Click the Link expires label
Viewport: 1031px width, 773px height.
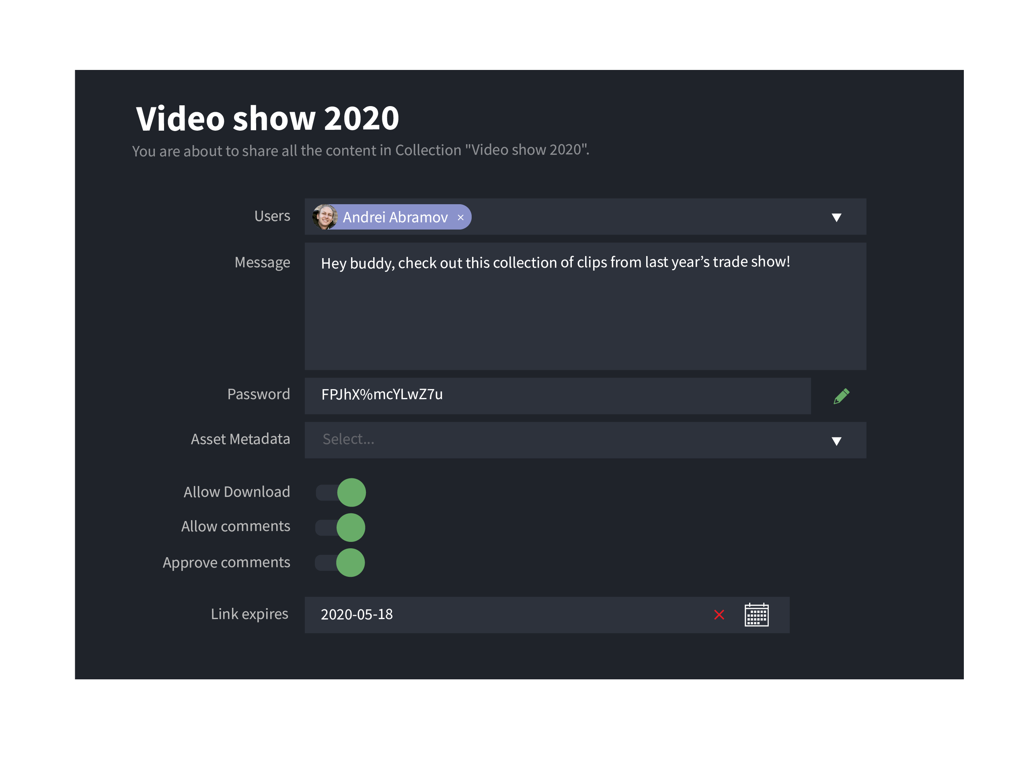pyautogui.click(x=249, y=614)
